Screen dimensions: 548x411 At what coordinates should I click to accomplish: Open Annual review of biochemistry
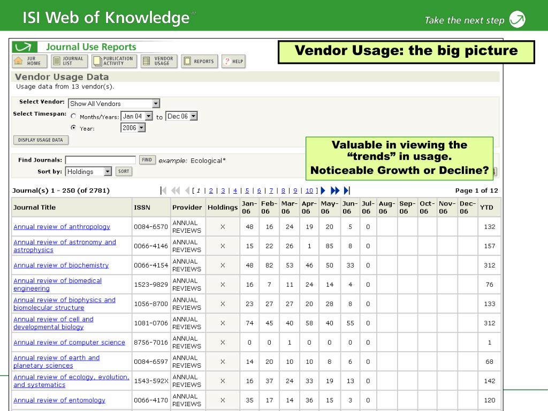point(61,265)
